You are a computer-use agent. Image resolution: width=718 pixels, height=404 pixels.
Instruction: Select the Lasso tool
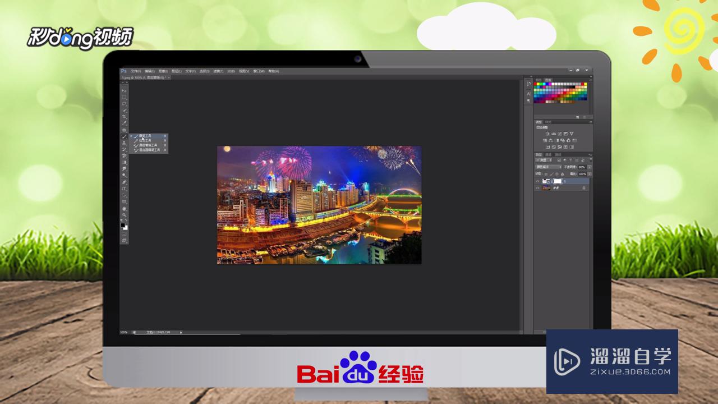coord(124,104)
